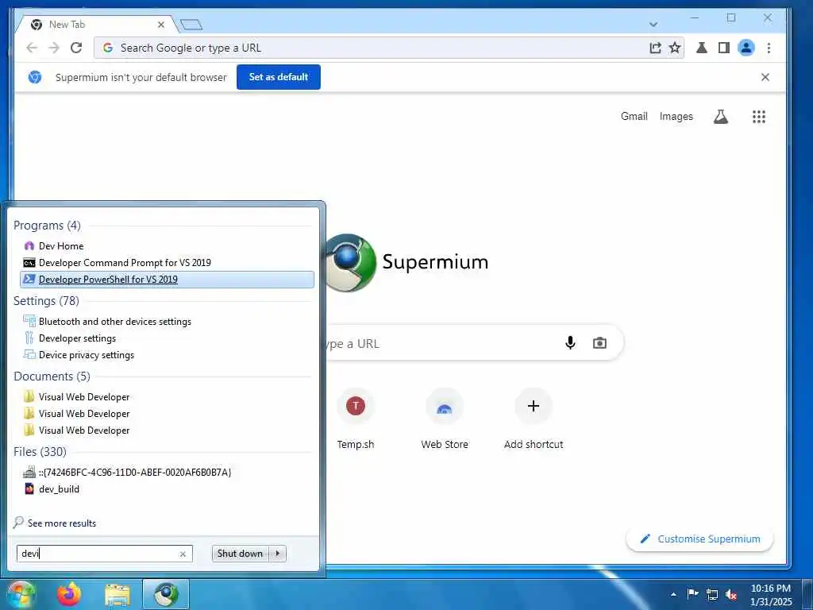Dismiss the default browser notification bar
Viewport: 813px width, 610px height.
click(x=765, y=77)
